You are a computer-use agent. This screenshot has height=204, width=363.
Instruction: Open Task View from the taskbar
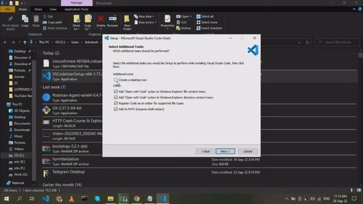click(32, 198)
